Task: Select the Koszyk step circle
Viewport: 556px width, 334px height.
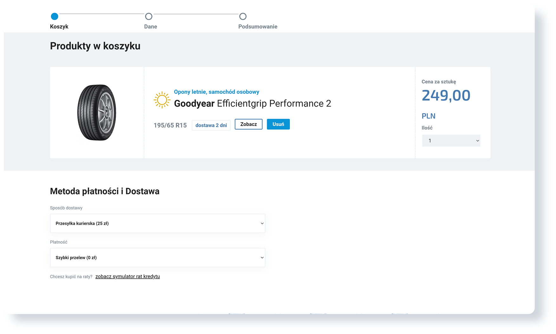Action: [55, 16]
